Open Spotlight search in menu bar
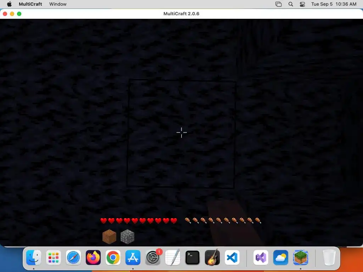Screen dimensions: 363x272 click(291, 4)
